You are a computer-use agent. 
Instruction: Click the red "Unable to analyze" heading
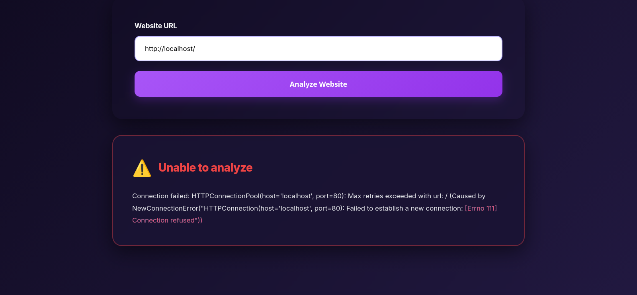[205, 168]
